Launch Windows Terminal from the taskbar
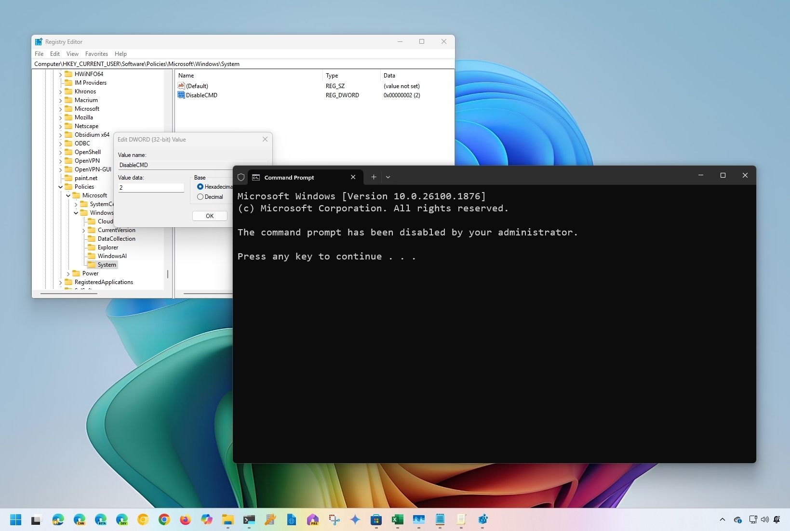 [x=249, y=520]
